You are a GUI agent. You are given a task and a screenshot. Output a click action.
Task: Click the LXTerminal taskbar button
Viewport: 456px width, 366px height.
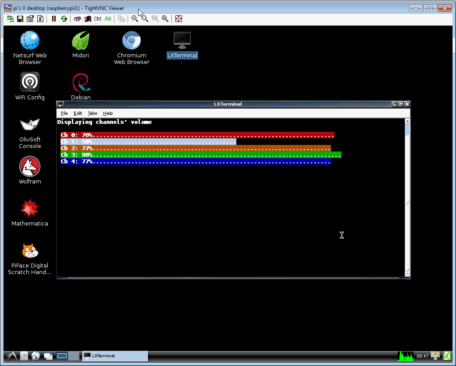pos(115,356)
